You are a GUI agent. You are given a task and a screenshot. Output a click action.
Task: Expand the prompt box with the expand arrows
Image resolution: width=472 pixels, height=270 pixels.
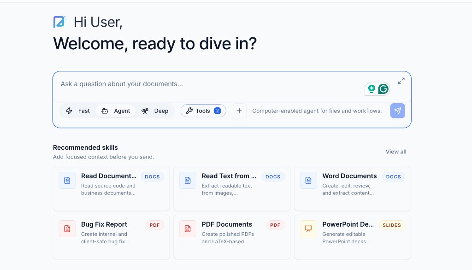[x=401, y=81]
